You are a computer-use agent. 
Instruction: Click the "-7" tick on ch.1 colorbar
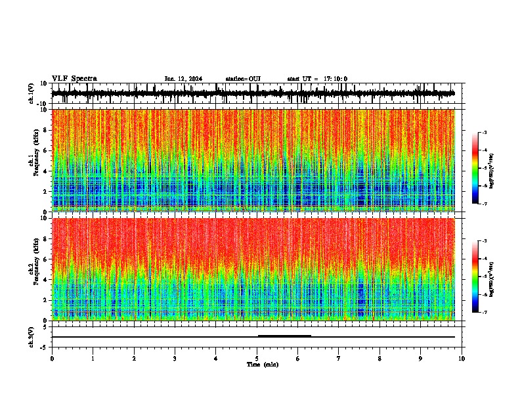485,204
